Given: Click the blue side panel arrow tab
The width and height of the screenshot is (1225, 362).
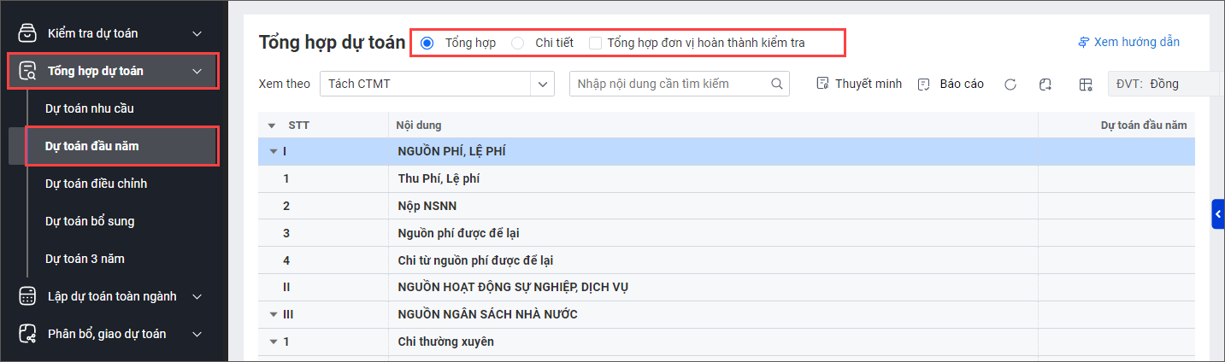Looking at the screenshot, I should point(1217,214).
